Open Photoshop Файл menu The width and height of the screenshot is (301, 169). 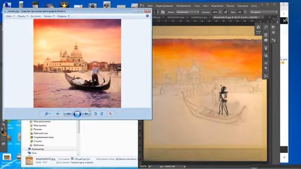click(x=150, y=6)
